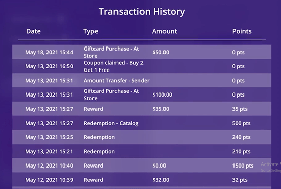Click the 500 pts value
This screenshot has width=281, height=189.
(241, 123)
